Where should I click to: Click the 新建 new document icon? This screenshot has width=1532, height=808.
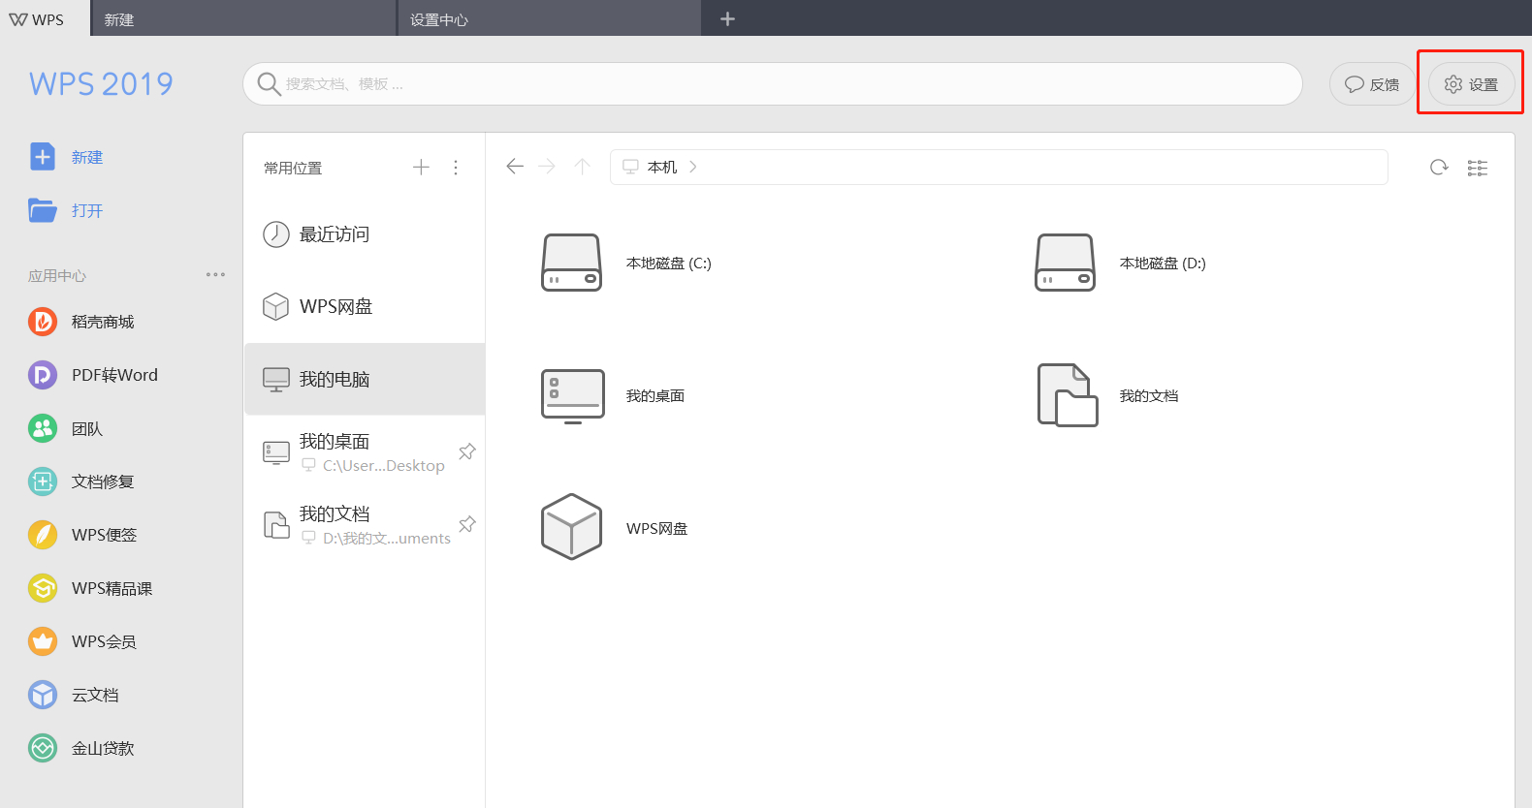43,157
